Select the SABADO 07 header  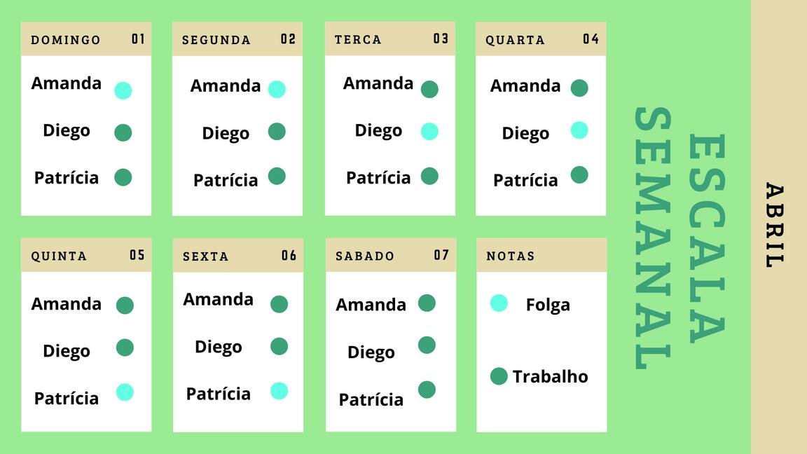391,255
